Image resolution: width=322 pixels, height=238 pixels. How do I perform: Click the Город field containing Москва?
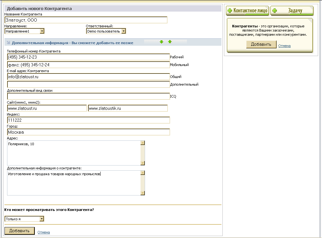[x=88, y=132]
